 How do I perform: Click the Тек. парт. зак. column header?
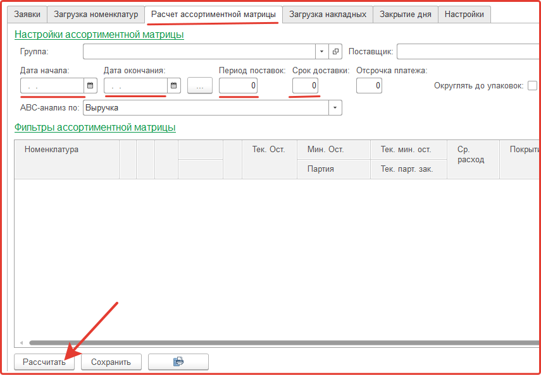pyautogui.click(x=409, y=169)
